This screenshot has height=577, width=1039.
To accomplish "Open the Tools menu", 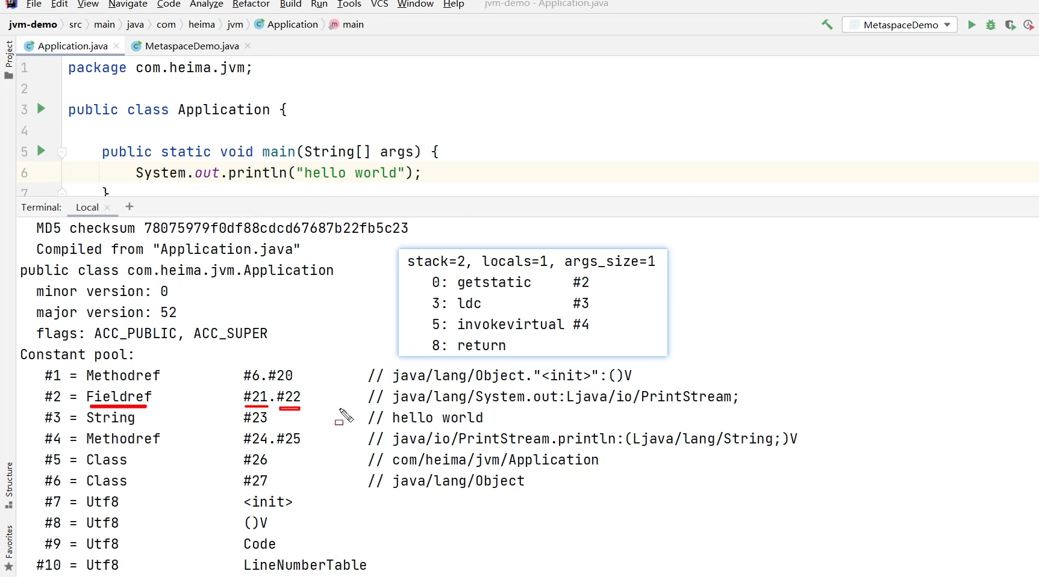I will 349,4.
